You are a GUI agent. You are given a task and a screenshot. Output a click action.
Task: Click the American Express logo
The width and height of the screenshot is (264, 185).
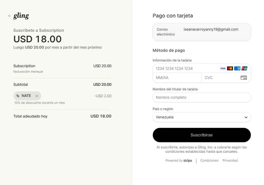point(237,68)
